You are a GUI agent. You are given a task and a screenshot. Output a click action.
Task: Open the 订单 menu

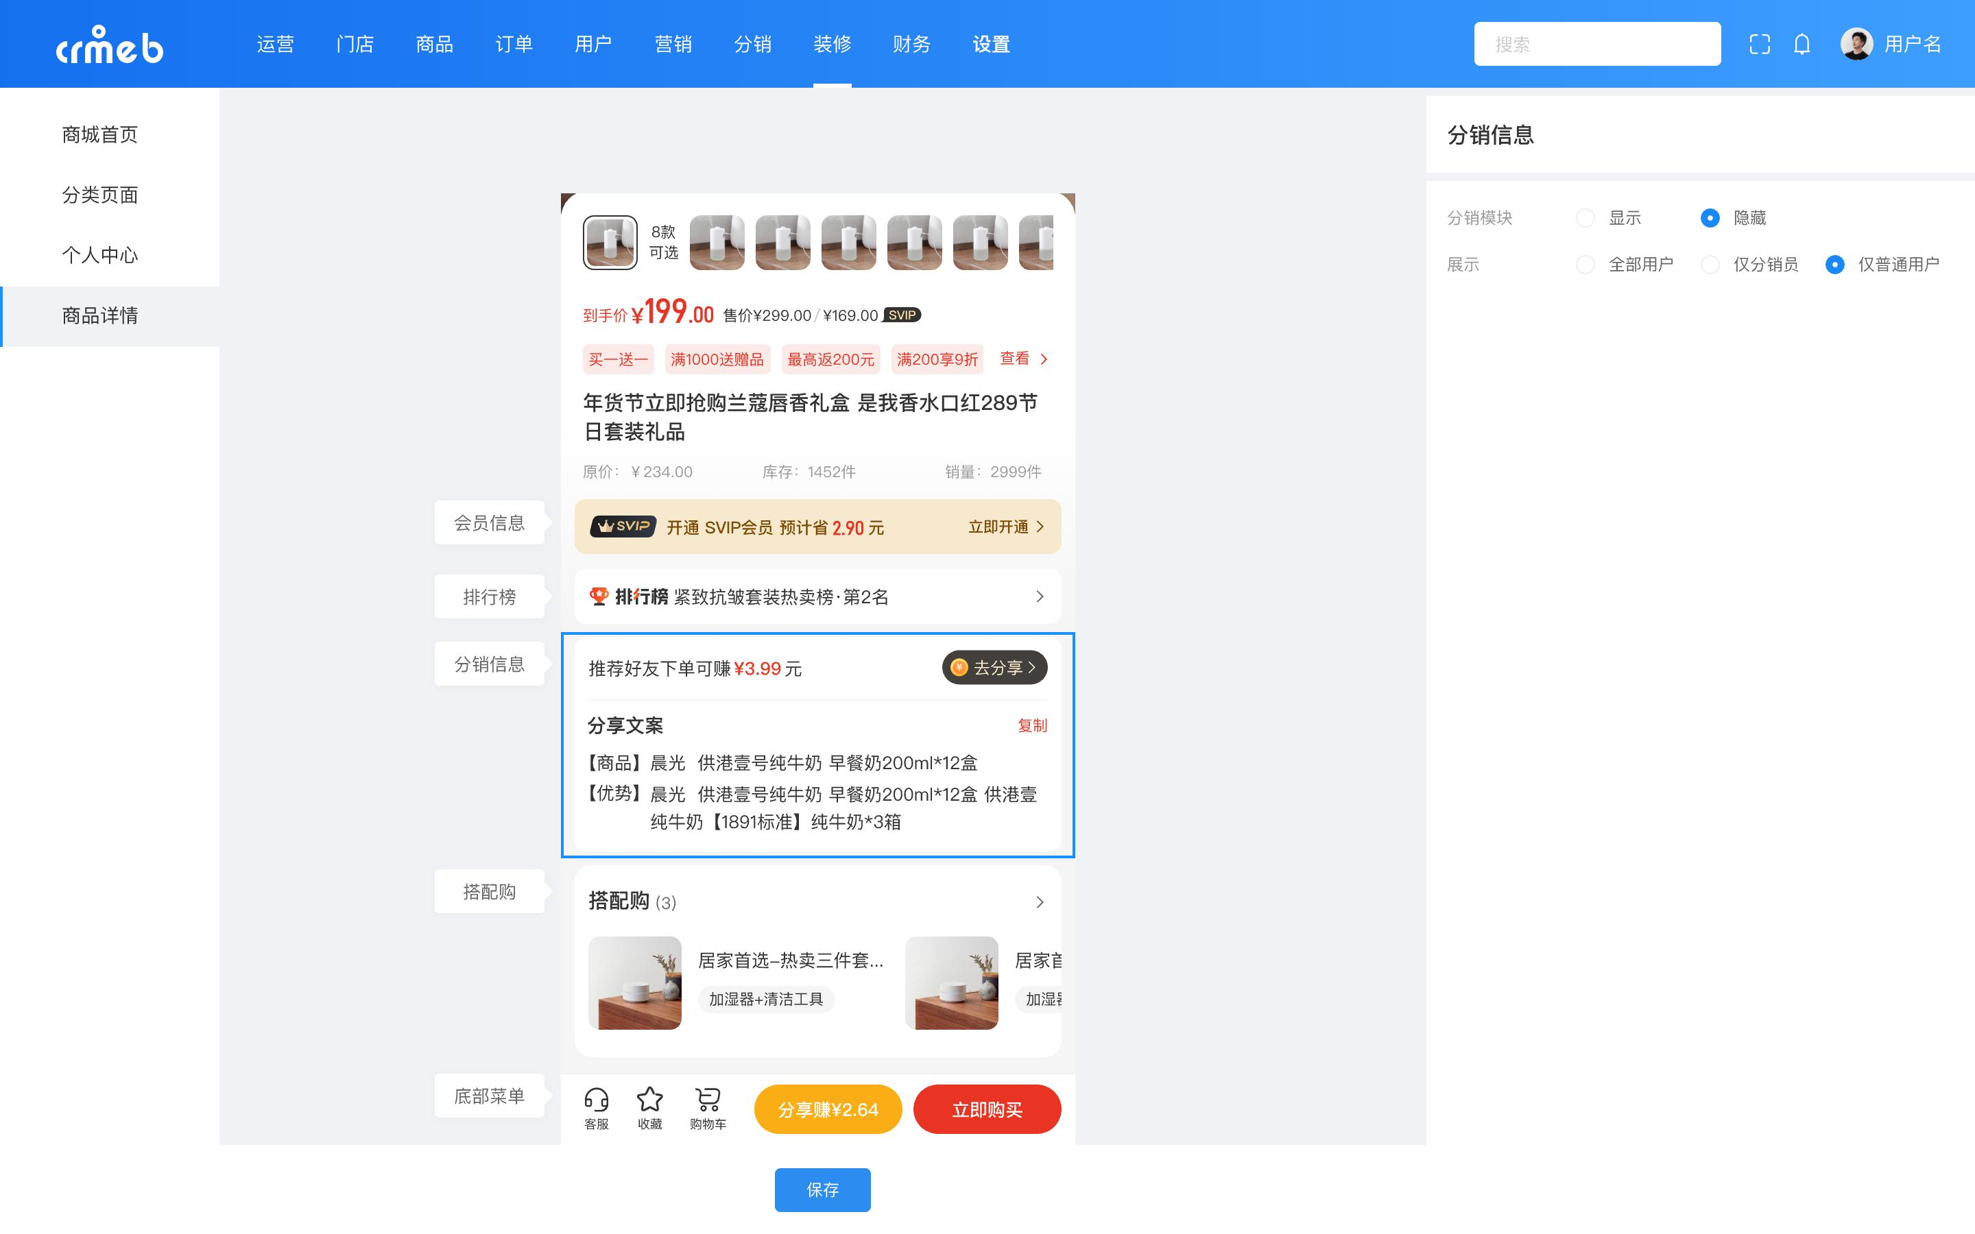(x=514, y=44)
